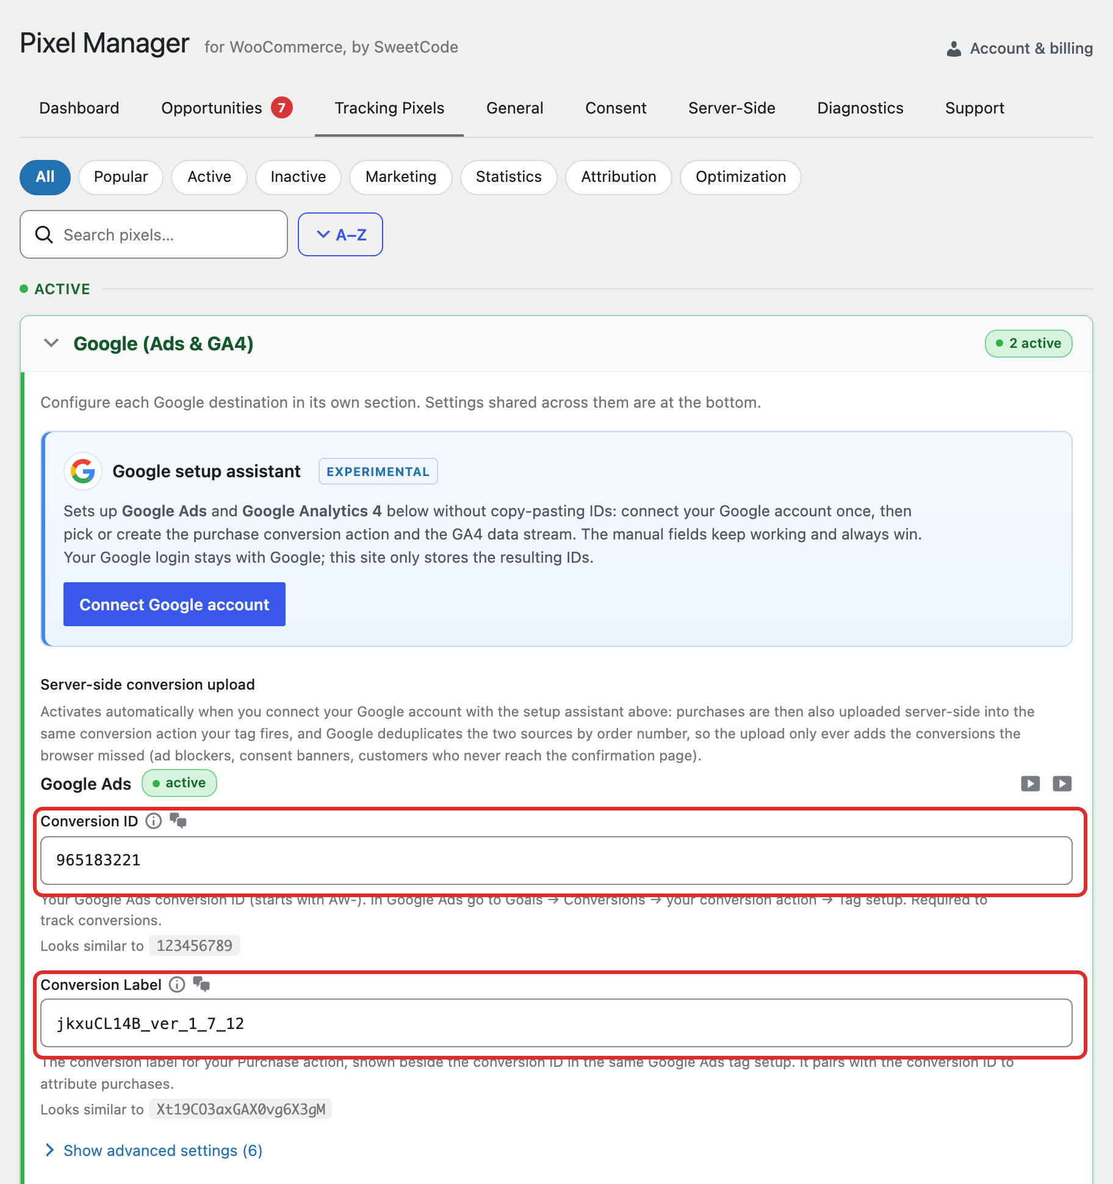Click the example ID 123456789
The width and height of the screenshot is (1113, 1184).
(195, 945)
